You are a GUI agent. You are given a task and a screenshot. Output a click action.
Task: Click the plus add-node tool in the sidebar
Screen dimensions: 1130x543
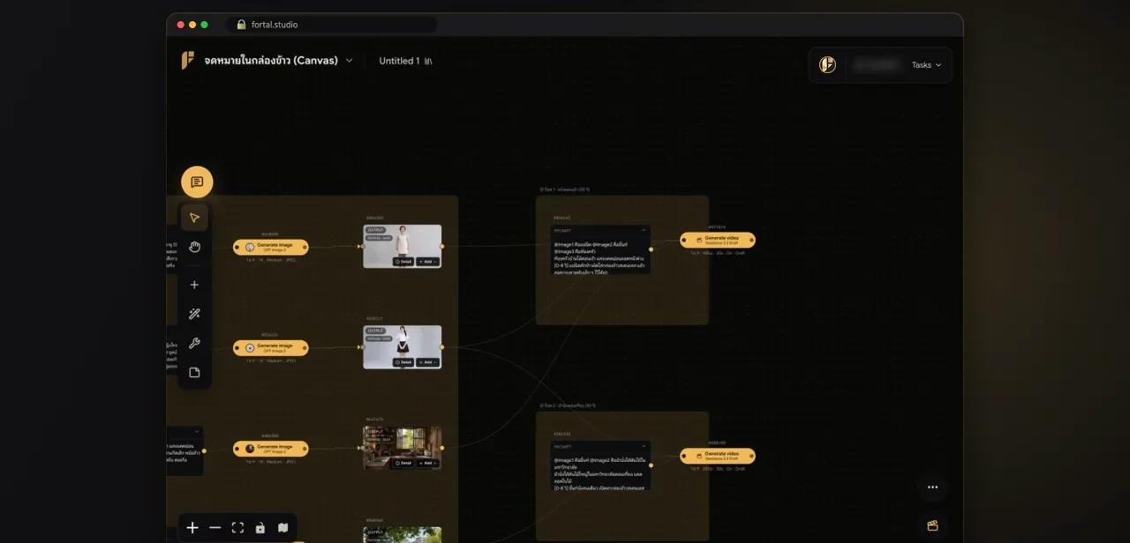click(195, 285)
